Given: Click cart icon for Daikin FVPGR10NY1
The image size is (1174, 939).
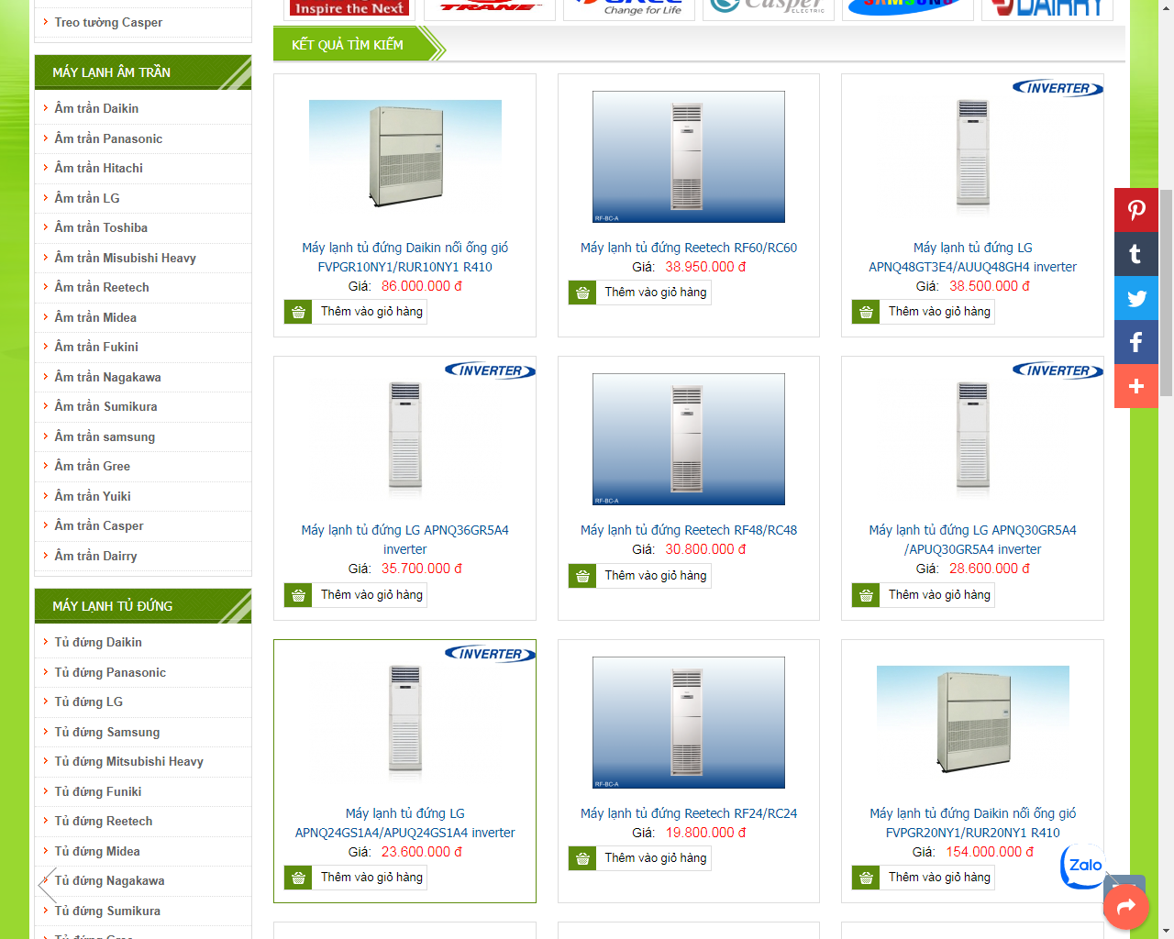Looking at the screenshot, I should 298,312.
